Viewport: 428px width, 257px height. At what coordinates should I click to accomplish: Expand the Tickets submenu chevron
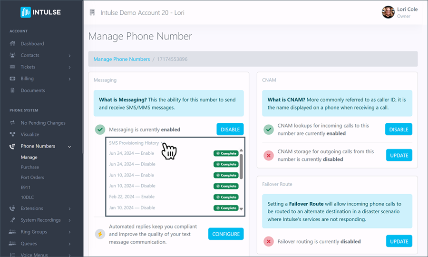click(69, 67)
